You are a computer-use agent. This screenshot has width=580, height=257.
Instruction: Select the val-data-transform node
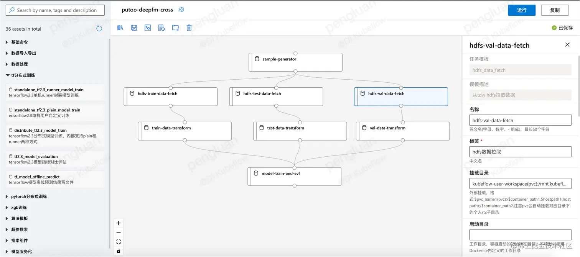pyautogui.click(x=403, y=131)
